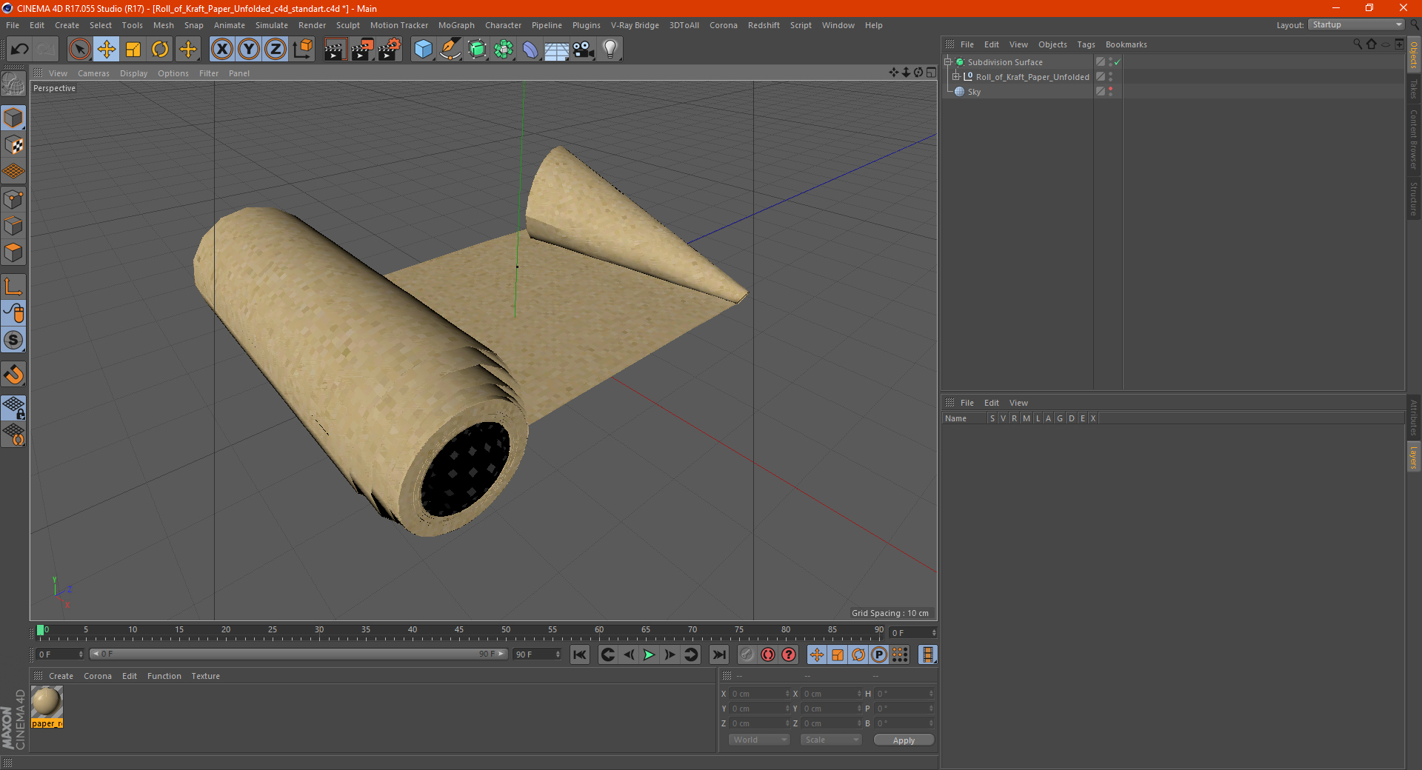The width and height of the screenshot is (1422, 770).
Task: Collapse the Subdivision Surface tree item
Action: [x=948, y=62]
